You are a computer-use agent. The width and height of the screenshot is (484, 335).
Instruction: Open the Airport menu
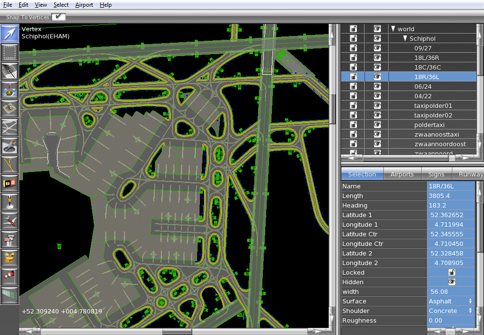click(84, 5)
